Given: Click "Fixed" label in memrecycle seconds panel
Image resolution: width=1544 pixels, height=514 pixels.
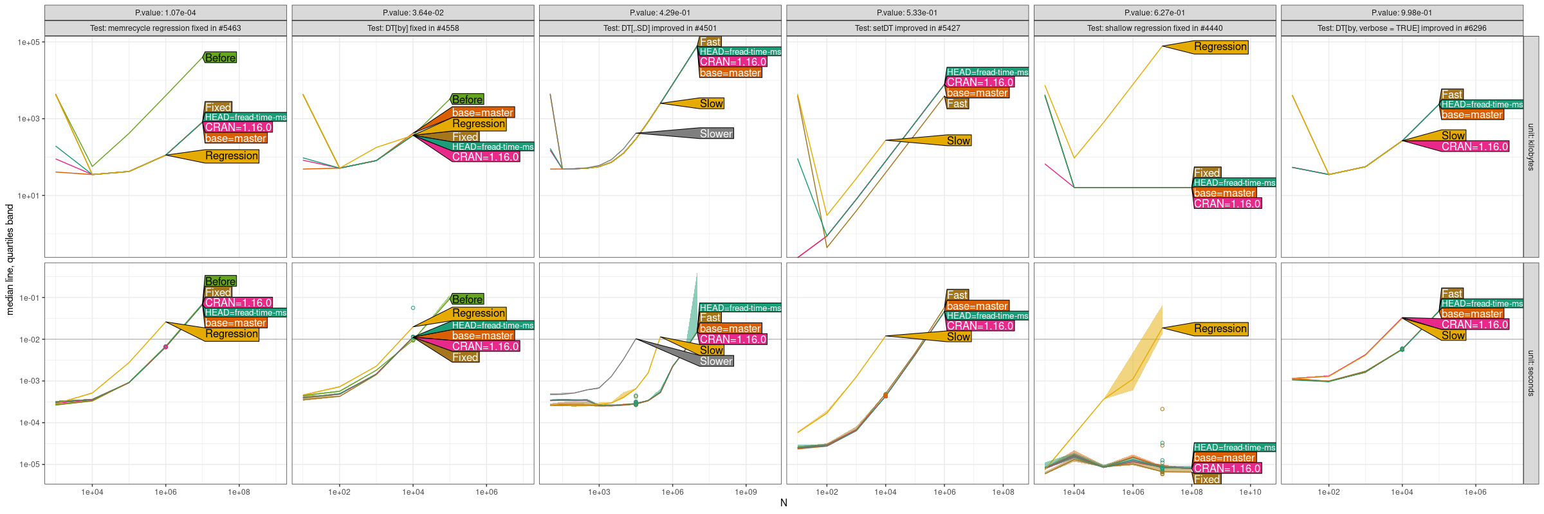Looking at the screenshot, I should click(218, 292).
